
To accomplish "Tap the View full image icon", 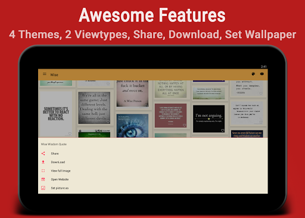I will click(x=43, y=171).
